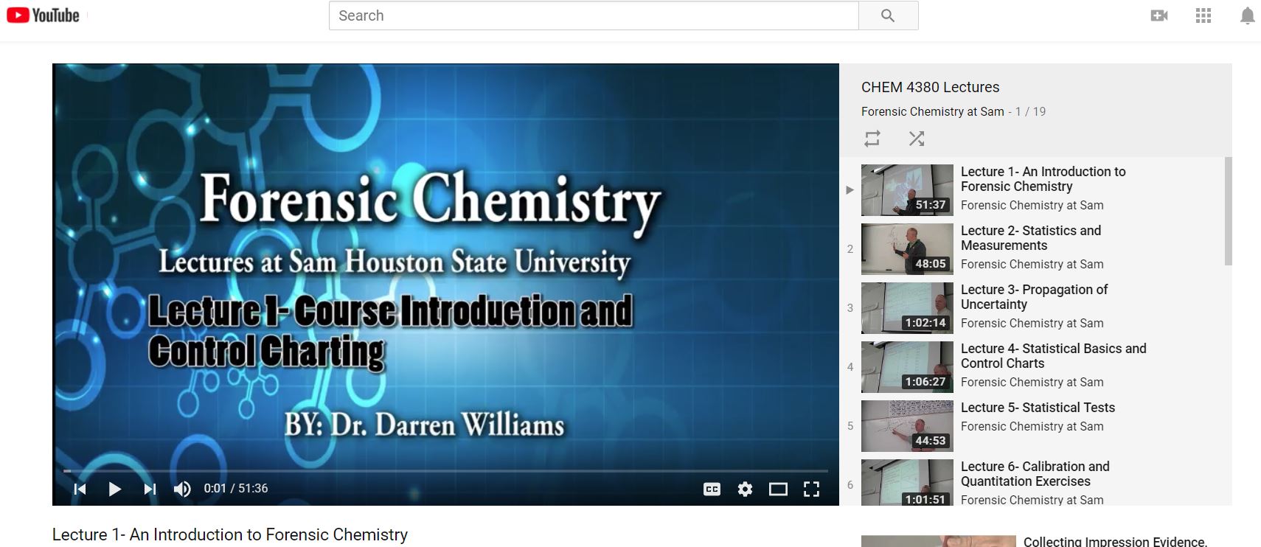Screen dimensions: 1261x547
Task: Mute the video volume
Action: pyautogui.click(x=182, y=489)
